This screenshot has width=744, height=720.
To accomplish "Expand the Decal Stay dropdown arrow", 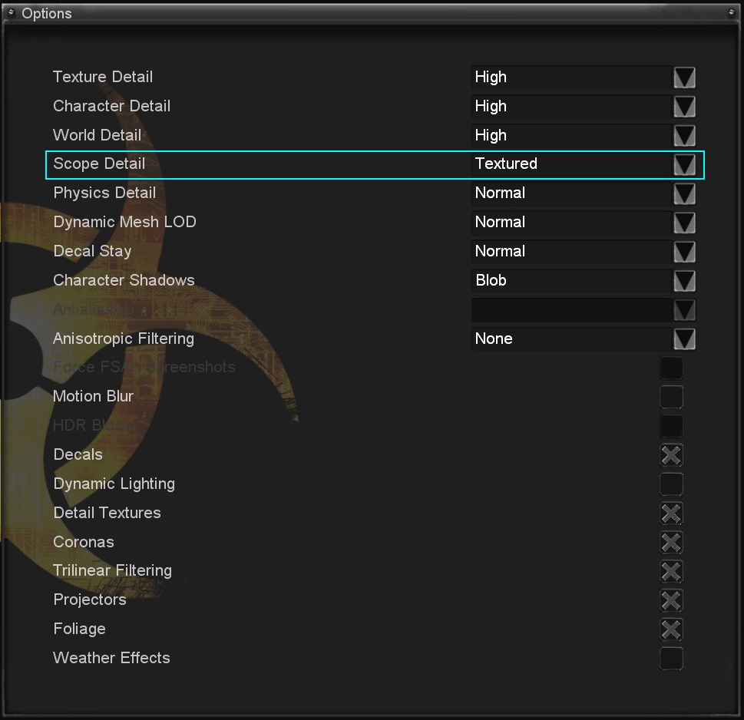I will tap(684, 252).
